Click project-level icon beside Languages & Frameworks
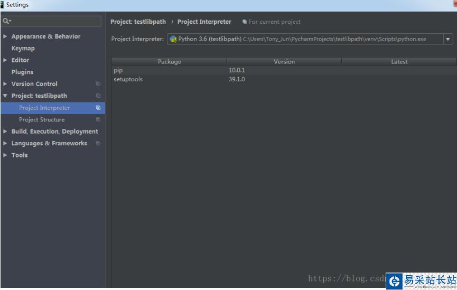The height and width of the screenshot is (290, 457). click(x=98, y=143)
